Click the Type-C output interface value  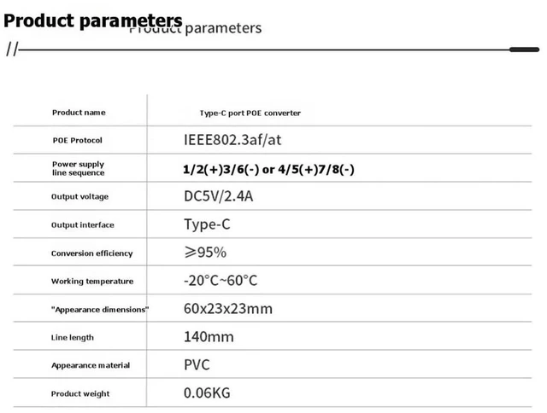pos(207,224)
